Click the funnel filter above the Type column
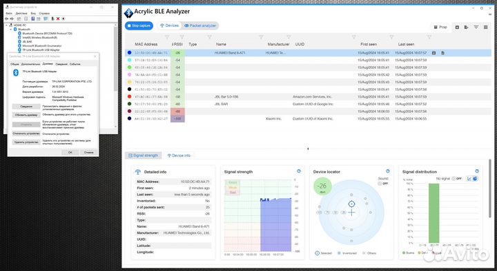This screenshot has height=271, width=497. (210, 37)
